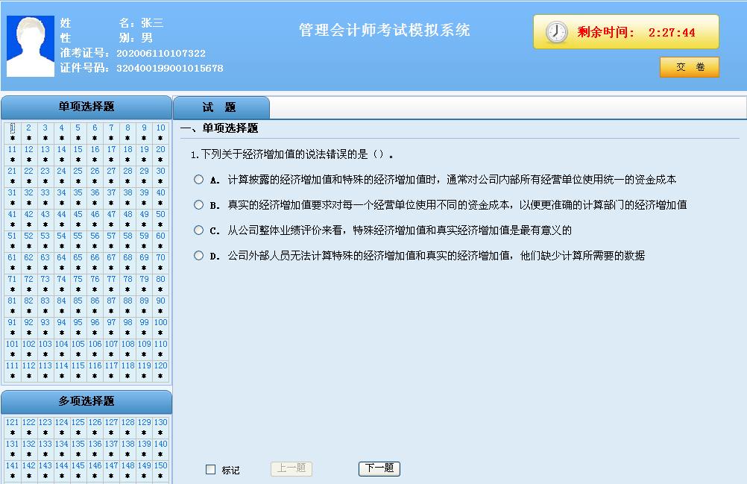Screen dimensions: 747x484
Task: Select answer option B radio button
Action: [x=198, y=204]
